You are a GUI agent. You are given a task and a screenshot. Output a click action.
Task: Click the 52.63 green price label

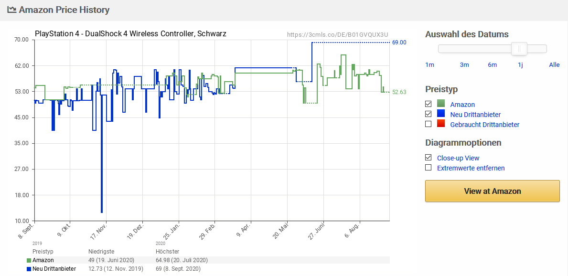[399, 92]
